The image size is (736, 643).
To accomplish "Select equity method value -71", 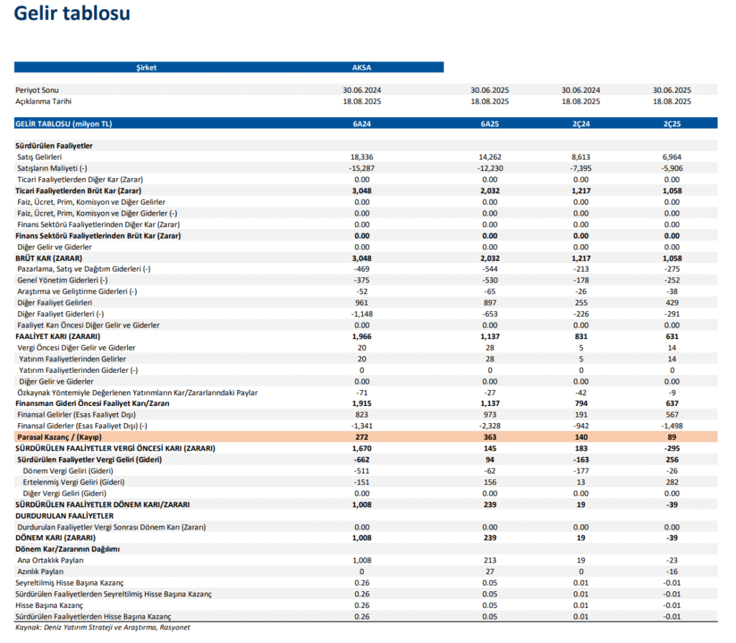I will pyautogui.click(x=362, y=393).
